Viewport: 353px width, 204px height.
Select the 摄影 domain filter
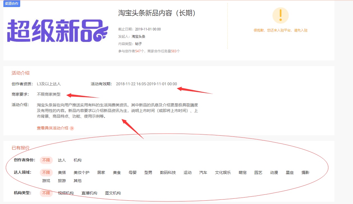click(x=305, y=172)
